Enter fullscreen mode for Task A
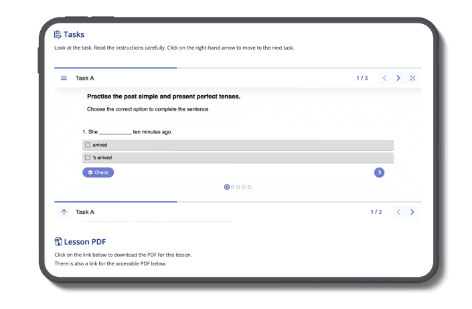The image size is (472, 309). point(412,78)
